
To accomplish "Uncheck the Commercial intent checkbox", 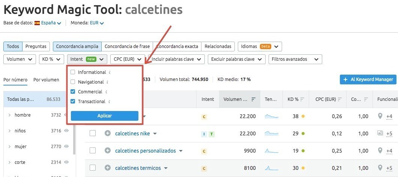I will tap(73, 91).
